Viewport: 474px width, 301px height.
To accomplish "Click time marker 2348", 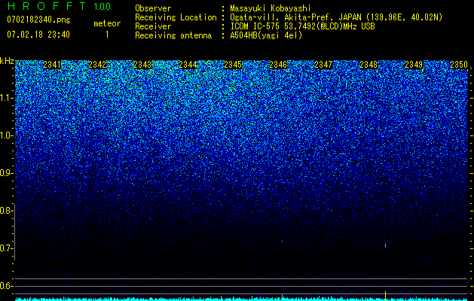I will coord(368,65).
